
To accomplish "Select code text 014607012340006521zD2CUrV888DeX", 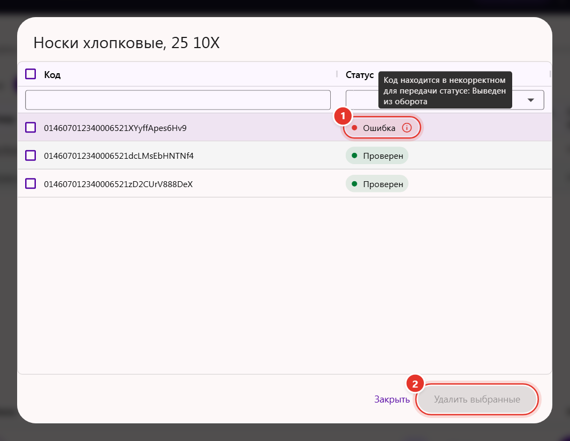I will [118, 184].
